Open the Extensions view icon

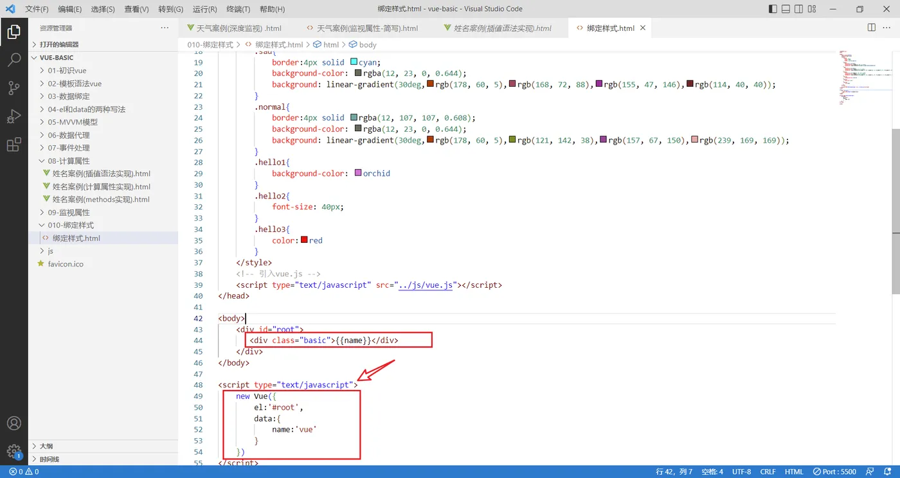point(14,145)
